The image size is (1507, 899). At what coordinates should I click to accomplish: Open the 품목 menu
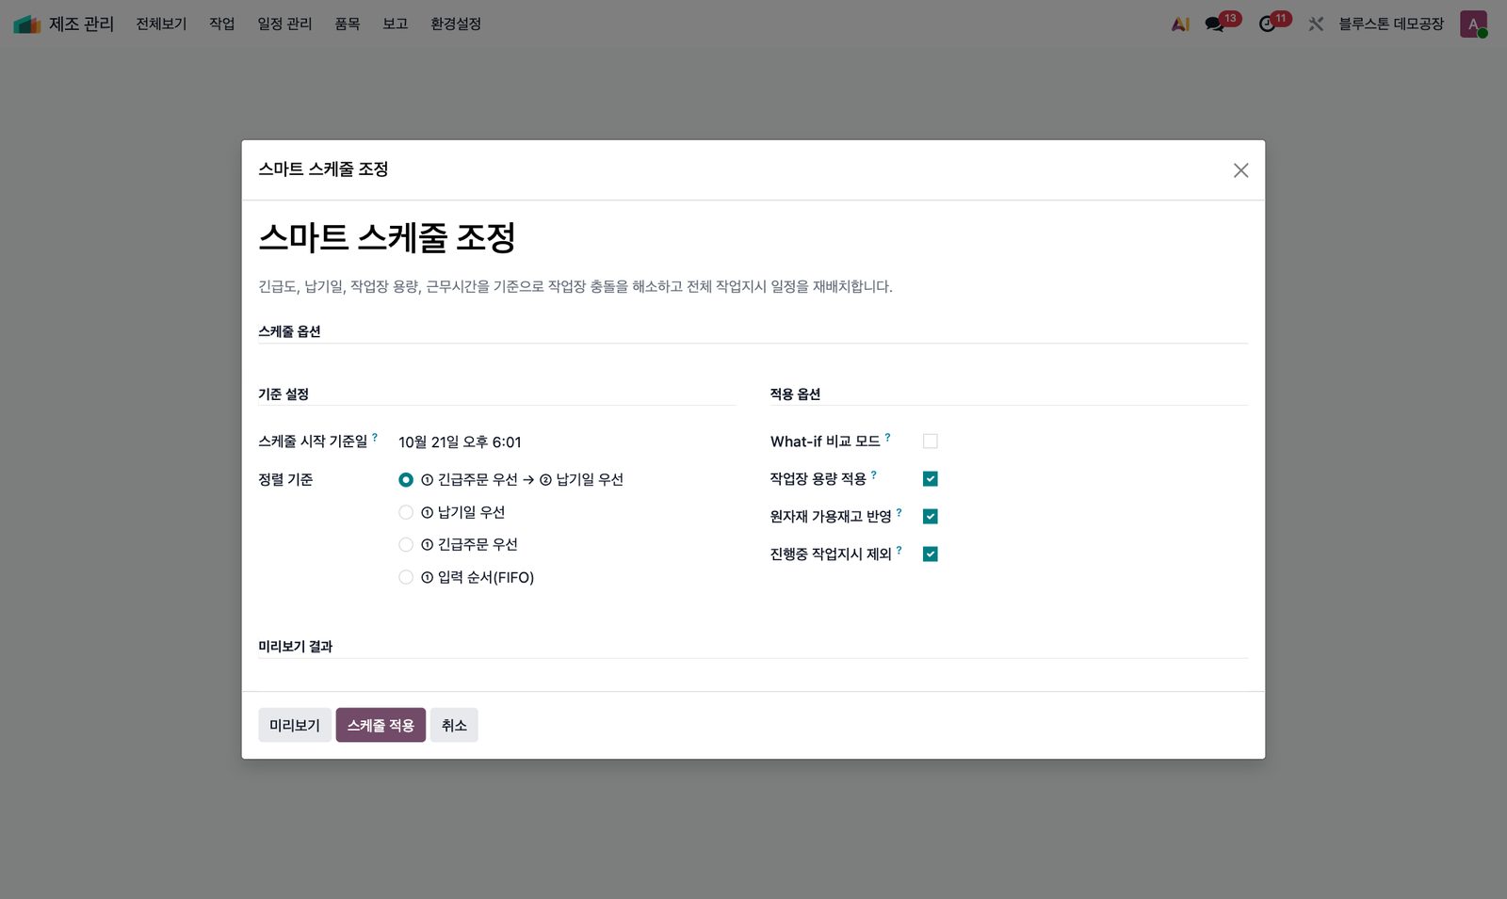tap(348, 24)
